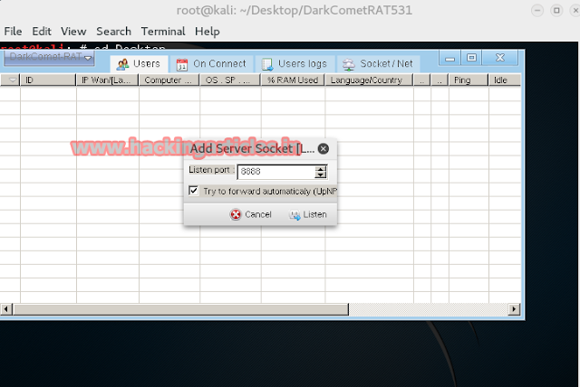Minimize the DarkComet-RAT window
The height and width of the screenshot is (387, 580).
pos(449,58)
